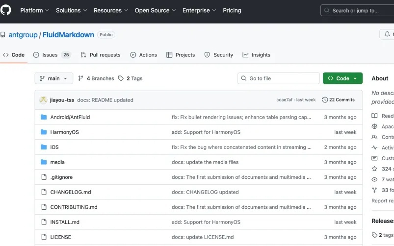Open the antgroup organization link

[23, 35]
